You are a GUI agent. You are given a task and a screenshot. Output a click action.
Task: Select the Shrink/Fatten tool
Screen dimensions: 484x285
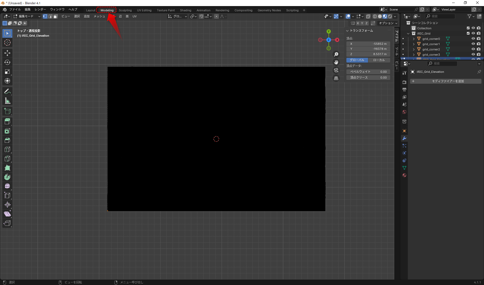click(x=7, y=205)
